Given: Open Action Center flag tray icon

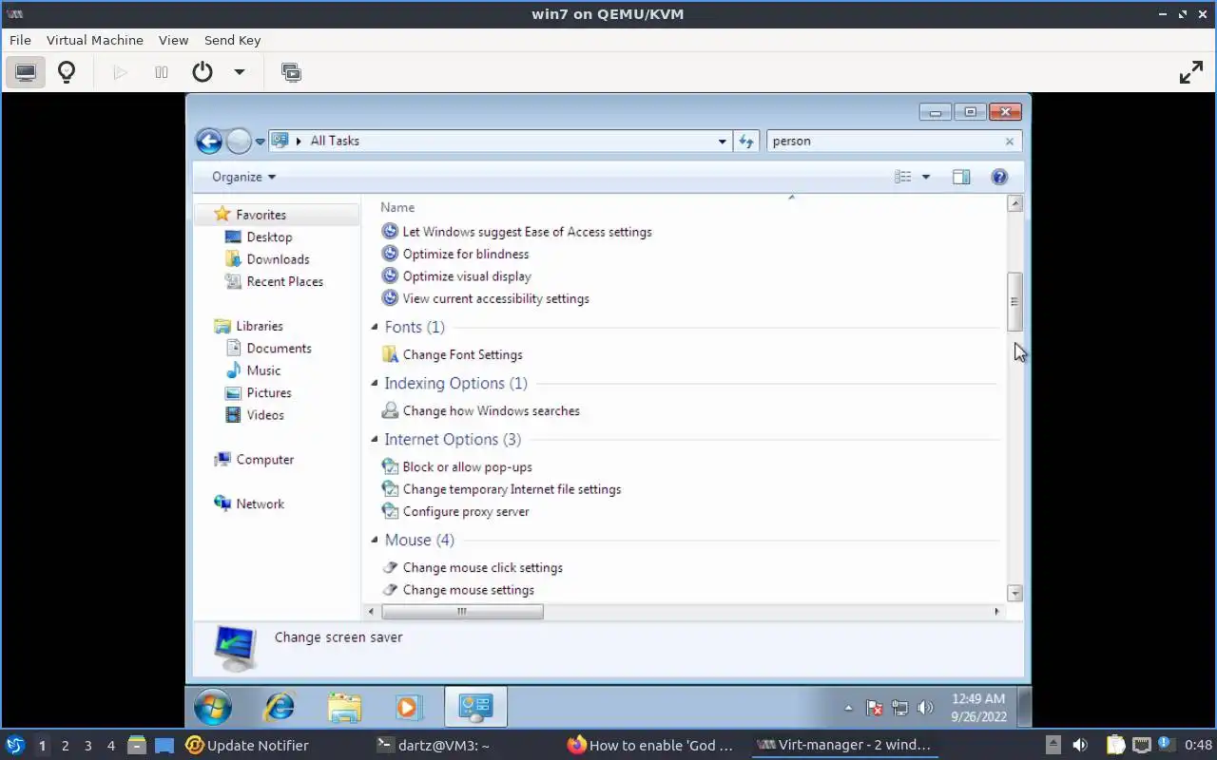Looking at the screenshot, I should pyautogui.click(x=875, y=708).
